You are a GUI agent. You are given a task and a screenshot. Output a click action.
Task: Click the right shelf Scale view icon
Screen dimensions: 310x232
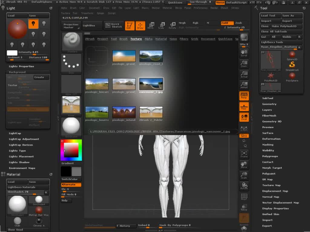(244, 176)
